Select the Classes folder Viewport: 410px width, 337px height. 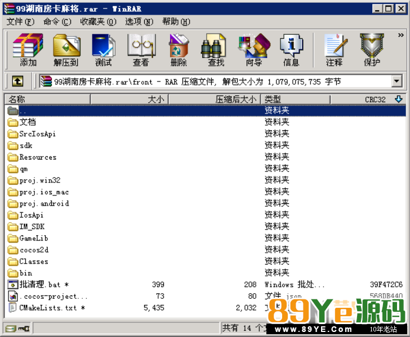tap(28, 261)
